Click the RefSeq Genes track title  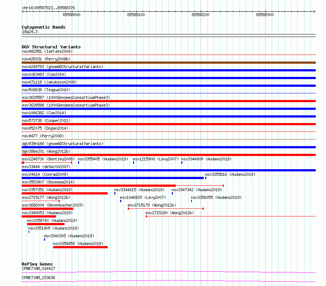[x=37, y=264]
